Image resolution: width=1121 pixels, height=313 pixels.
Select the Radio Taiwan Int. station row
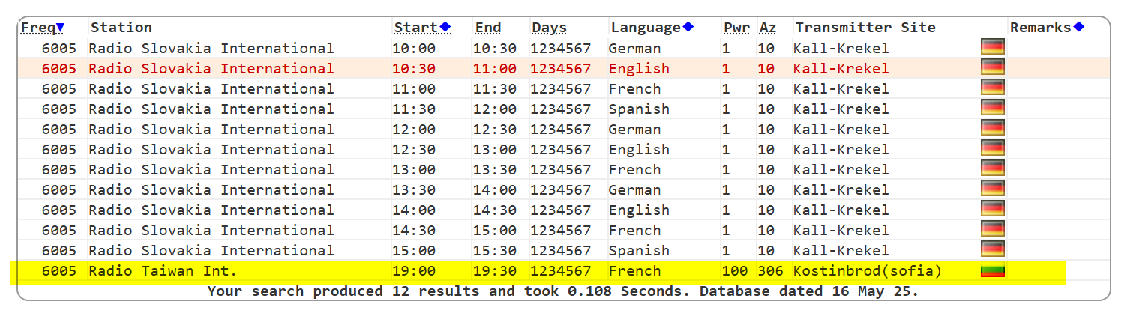(163, 271)
